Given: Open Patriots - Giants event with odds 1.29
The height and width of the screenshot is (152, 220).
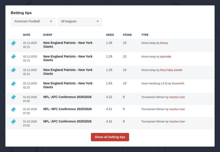Looking at the screenshot, I should [x=68, y=72].
